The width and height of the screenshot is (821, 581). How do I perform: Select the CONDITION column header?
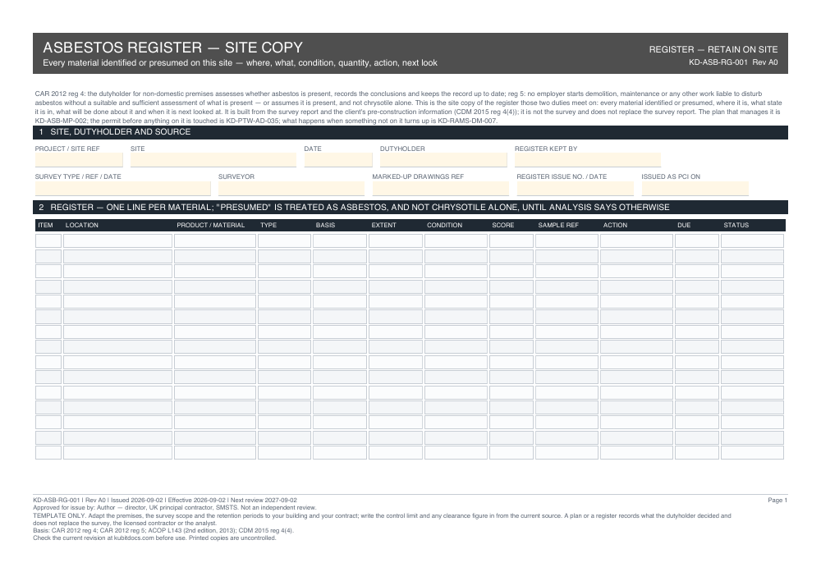444,225
